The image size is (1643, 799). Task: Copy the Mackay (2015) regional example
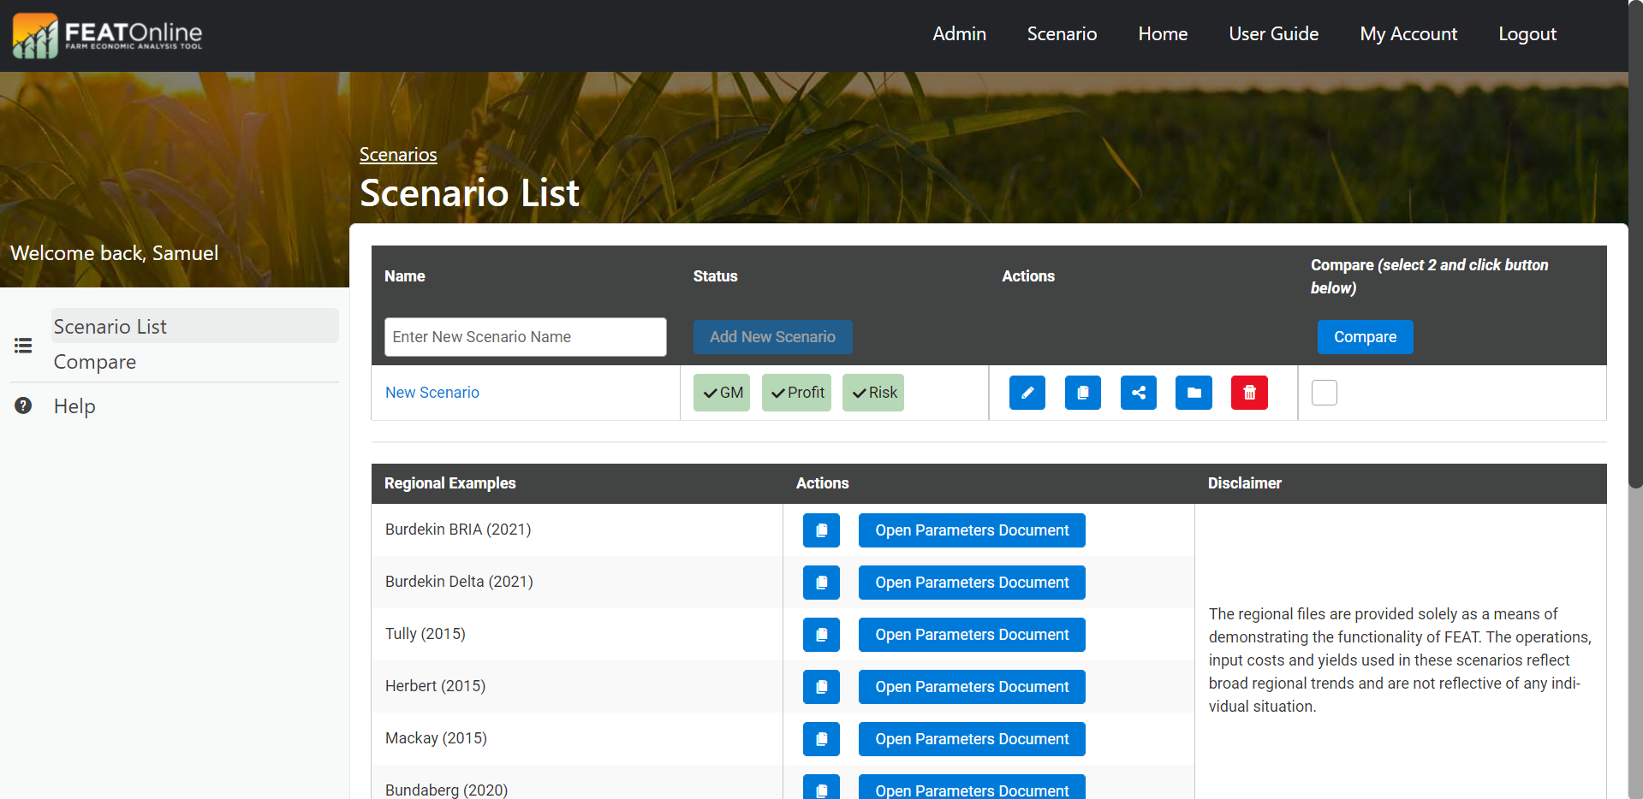point(821,739)
